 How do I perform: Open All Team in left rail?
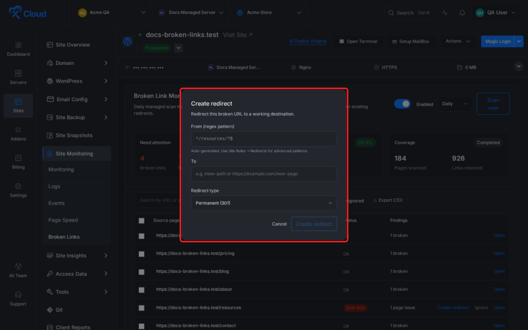point(18,270)
